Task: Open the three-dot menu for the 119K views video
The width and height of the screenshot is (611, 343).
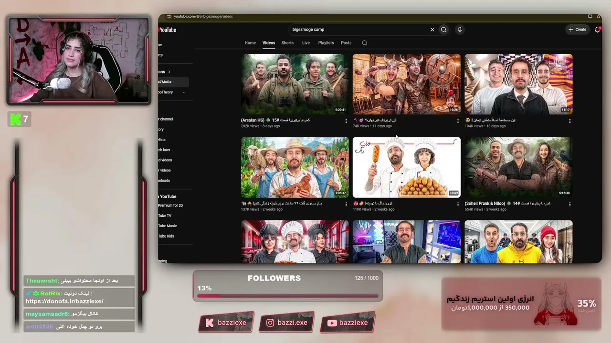Action: click(458, 204)
